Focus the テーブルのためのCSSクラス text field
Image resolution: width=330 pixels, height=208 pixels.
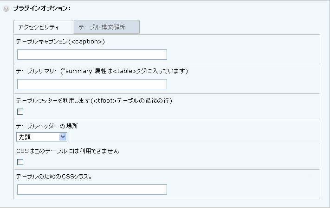point(92,190)
